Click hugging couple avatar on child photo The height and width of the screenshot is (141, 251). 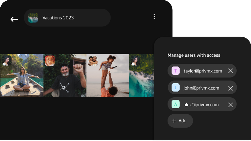coord(93,61)
